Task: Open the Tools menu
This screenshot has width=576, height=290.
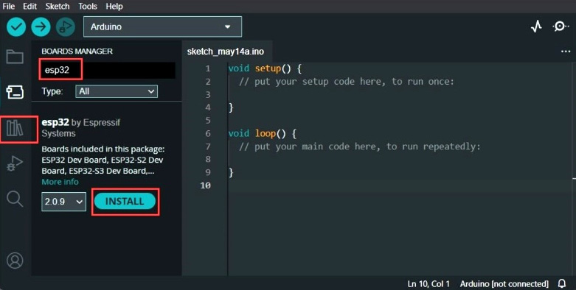Action: pyautogui.click(x=88, y=6)
